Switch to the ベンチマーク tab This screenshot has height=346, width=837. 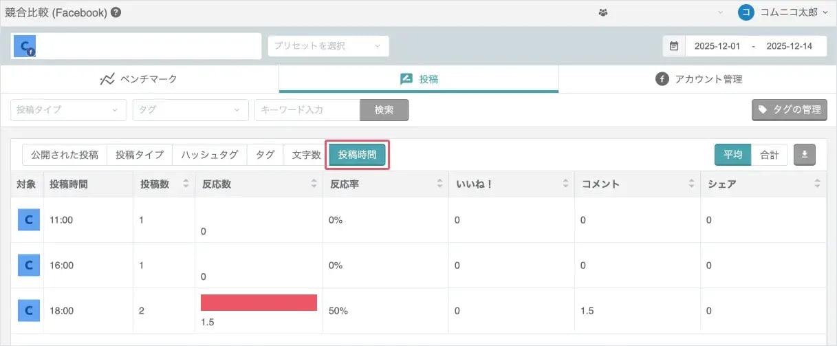140,79
